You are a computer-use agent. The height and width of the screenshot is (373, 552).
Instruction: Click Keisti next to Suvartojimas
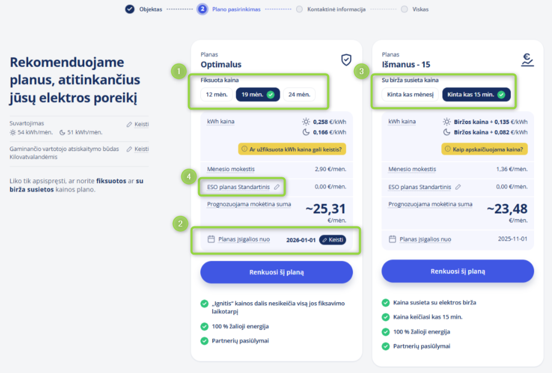click(138, 124)
